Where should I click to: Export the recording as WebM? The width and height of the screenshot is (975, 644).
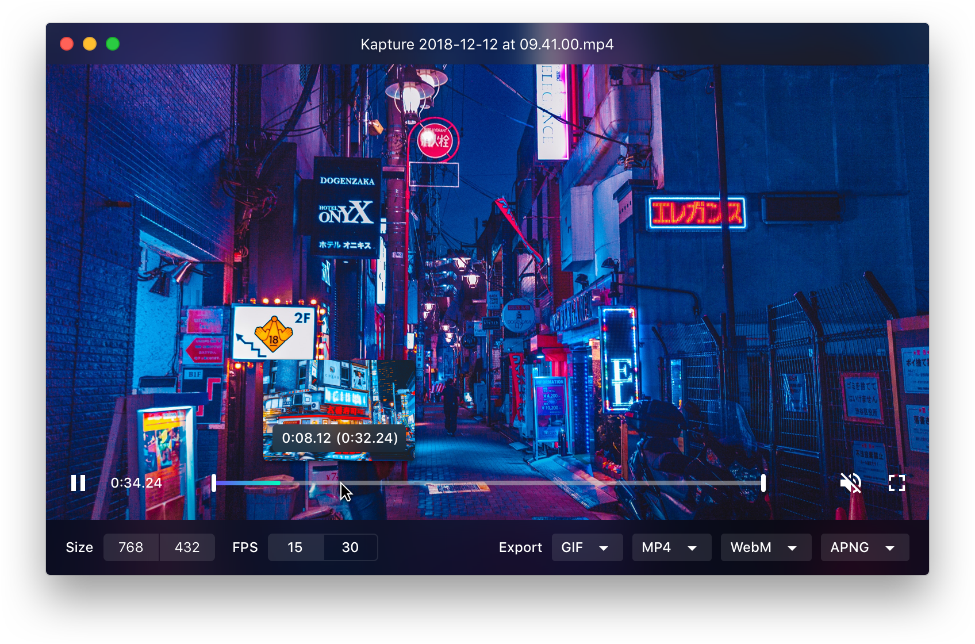[x=751, y=547]
